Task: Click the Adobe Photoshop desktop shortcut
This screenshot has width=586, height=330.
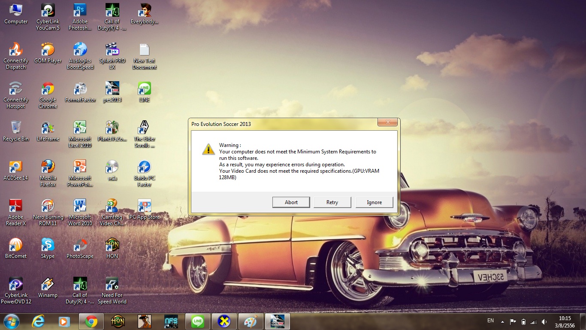Action: click(80, 17)
